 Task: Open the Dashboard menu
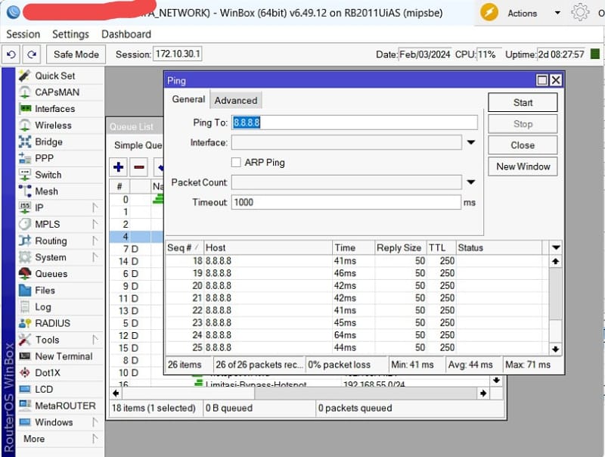[x=126, y=34]
